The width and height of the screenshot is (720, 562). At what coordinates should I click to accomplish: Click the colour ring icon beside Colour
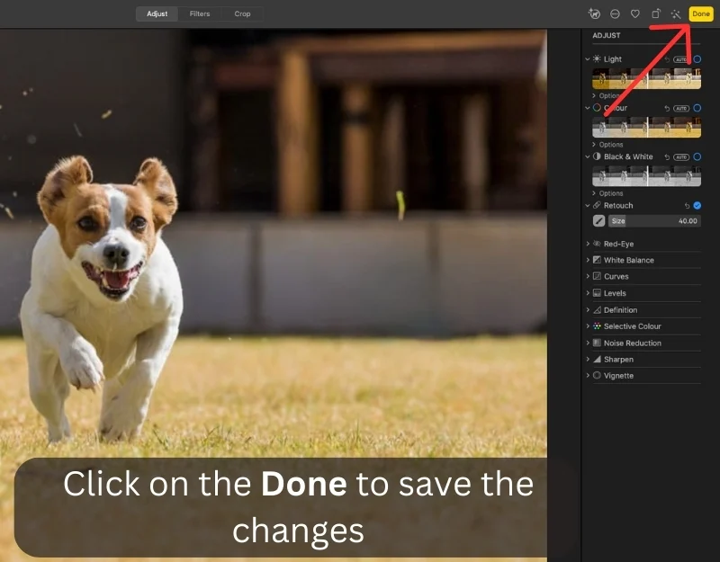(597, 108)
